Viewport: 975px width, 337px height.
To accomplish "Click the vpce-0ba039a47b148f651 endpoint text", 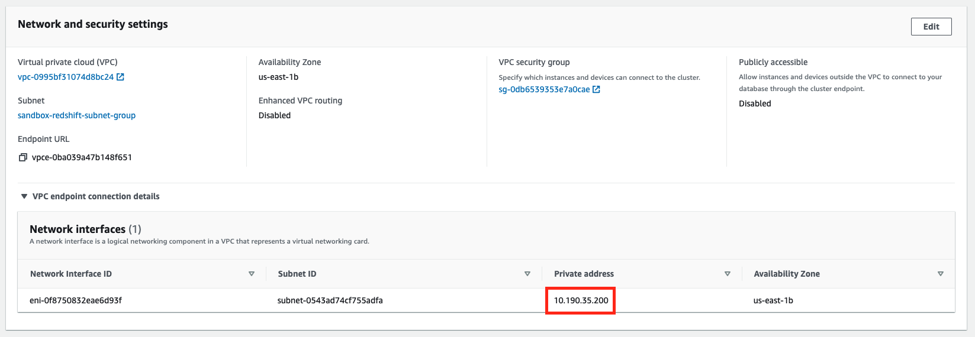I will pyautogui.click(x=82, y=157).
